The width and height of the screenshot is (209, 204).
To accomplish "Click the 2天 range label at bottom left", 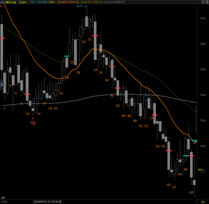I will point(3,198).
